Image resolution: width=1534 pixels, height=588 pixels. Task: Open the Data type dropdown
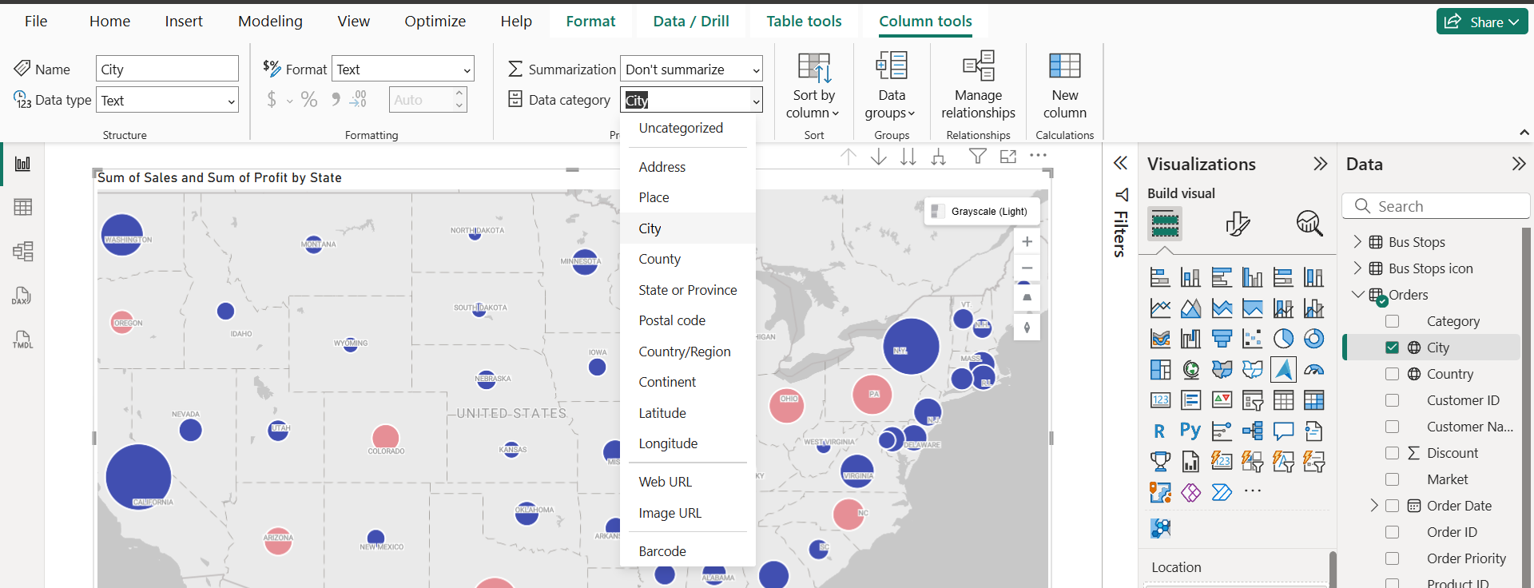coord(168,101)
